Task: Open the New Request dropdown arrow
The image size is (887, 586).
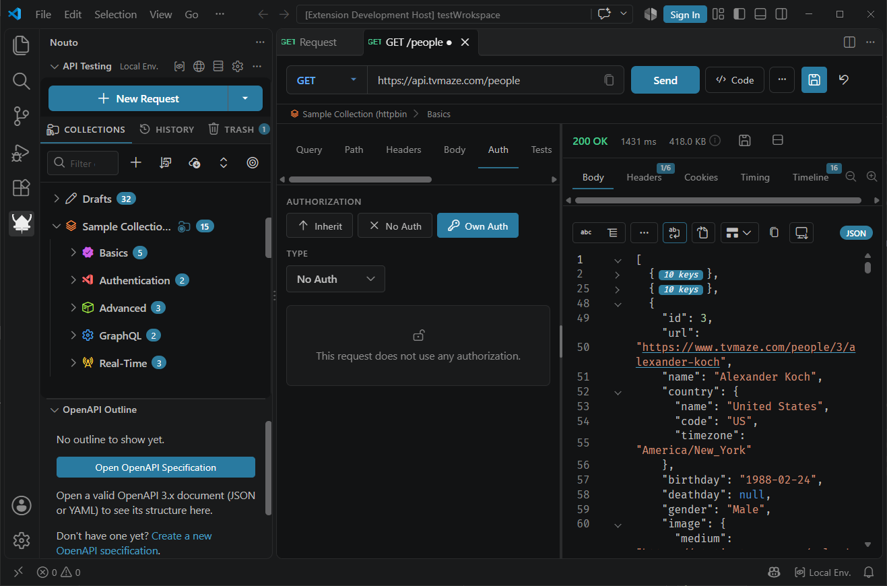Action: (x=245, y=98)
